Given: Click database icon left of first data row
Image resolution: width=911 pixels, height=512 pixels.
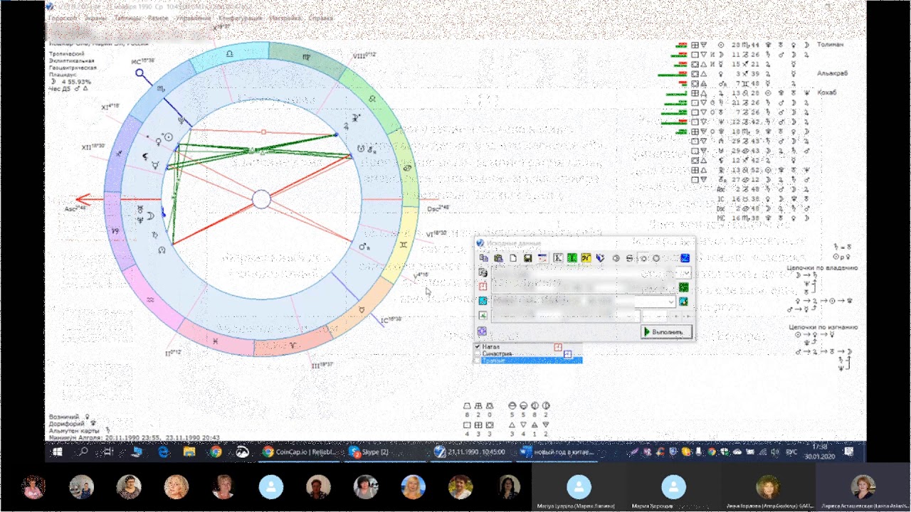Looking at the screenshot, I should pyautogui.click(x=483, y=273).
